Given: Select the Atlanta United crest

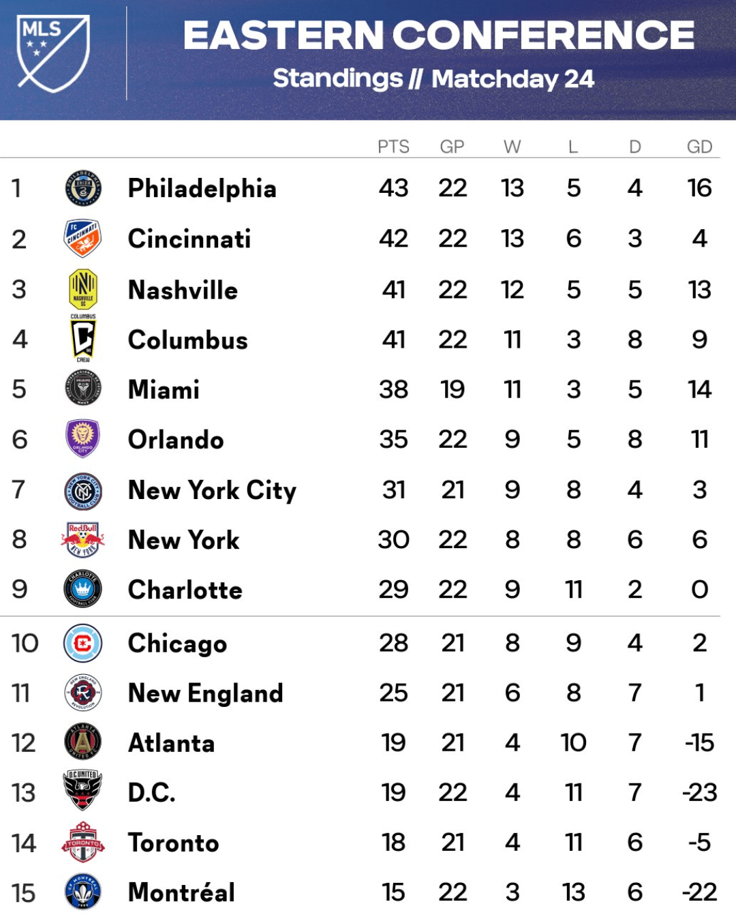Looking at the screenshot, I should tap(83, 742).
